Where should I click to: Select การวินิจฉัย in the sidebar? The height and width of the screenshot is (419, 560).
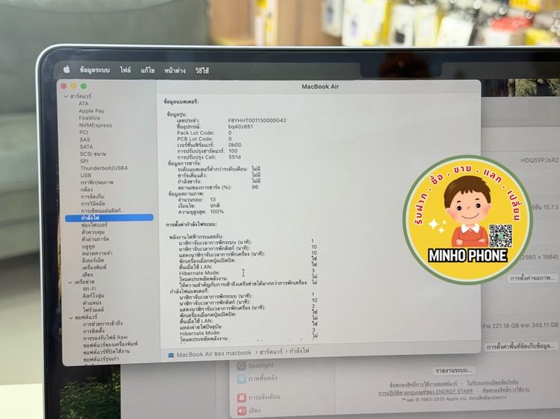[93, 204]
